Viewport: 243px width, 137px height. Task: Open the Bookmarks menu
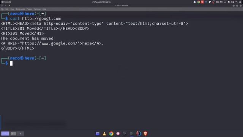(x=20, y=9)
